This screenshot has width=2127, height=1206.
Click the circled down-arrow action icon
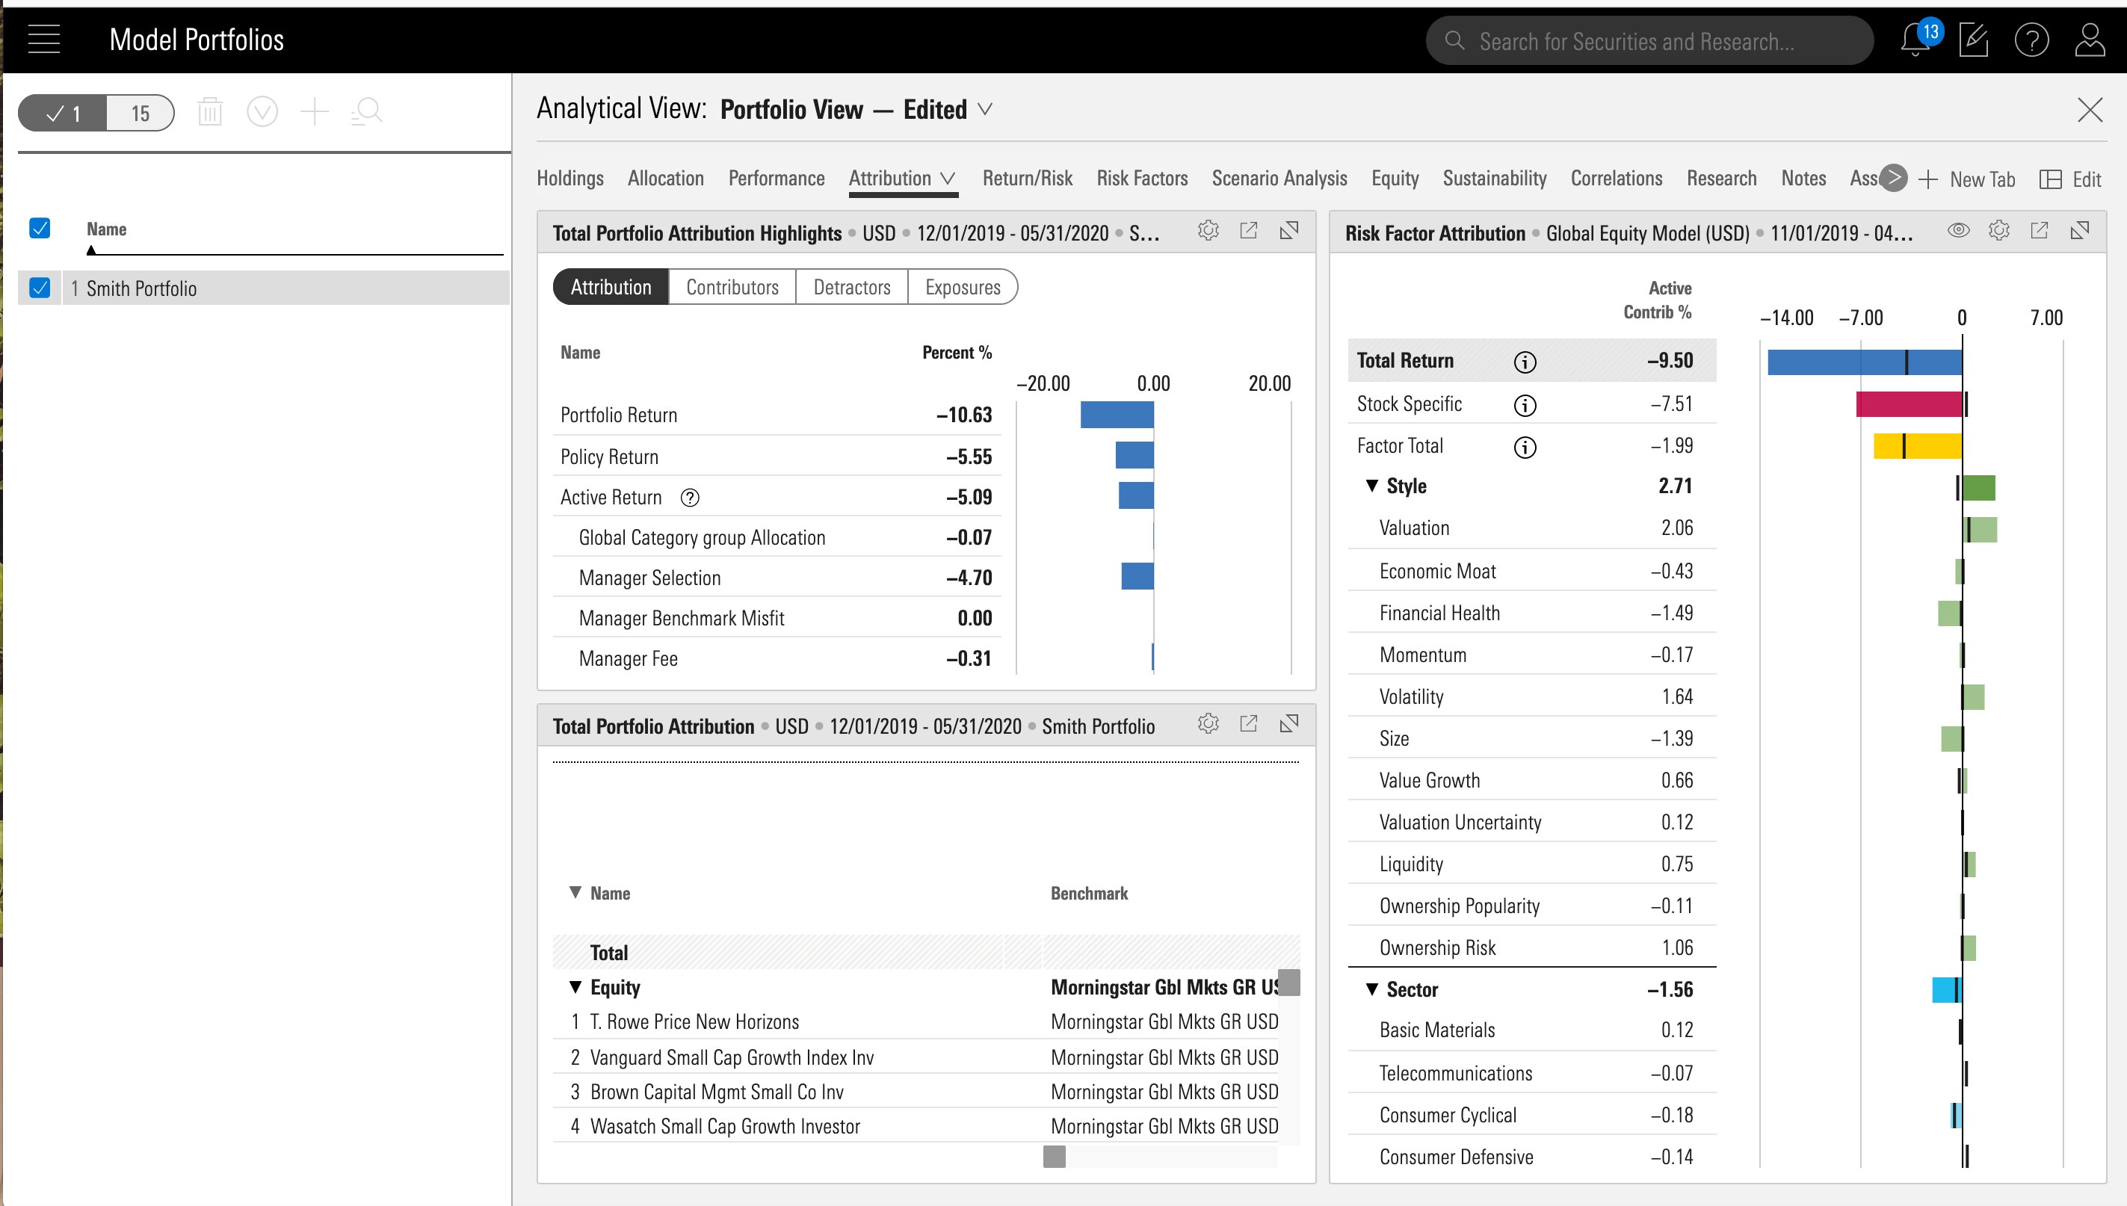(262, 112)
